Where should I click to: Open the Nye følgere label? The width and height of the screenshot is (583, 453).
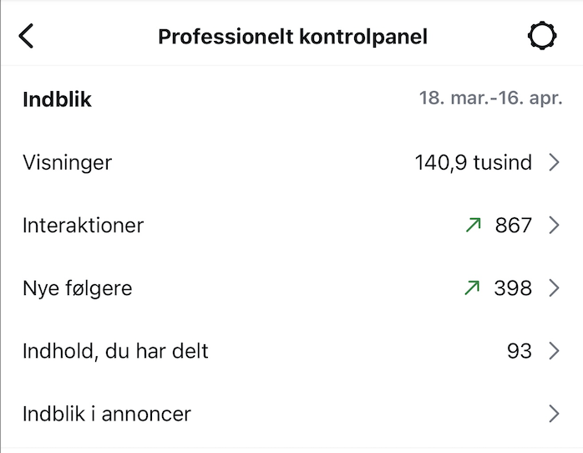(x=77, y=288)
